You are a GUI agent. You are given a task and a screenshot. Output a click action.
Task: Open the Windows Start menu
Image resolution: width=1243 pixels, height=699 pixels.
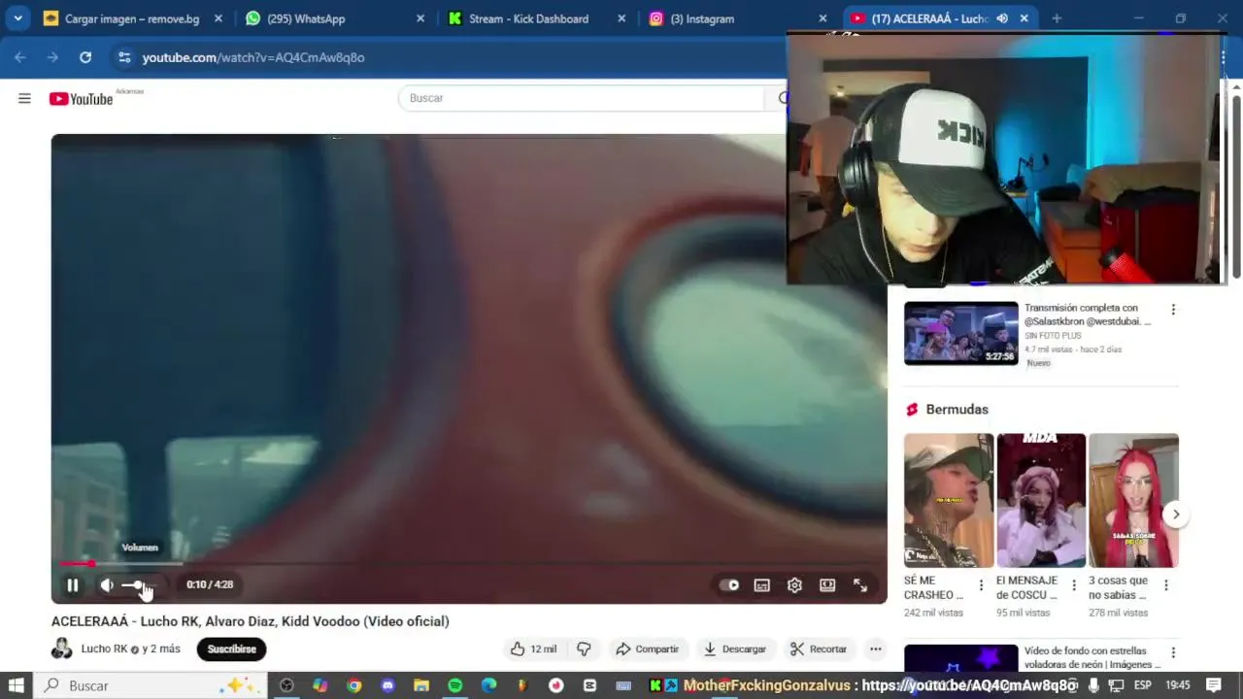(x=16, y=685)
